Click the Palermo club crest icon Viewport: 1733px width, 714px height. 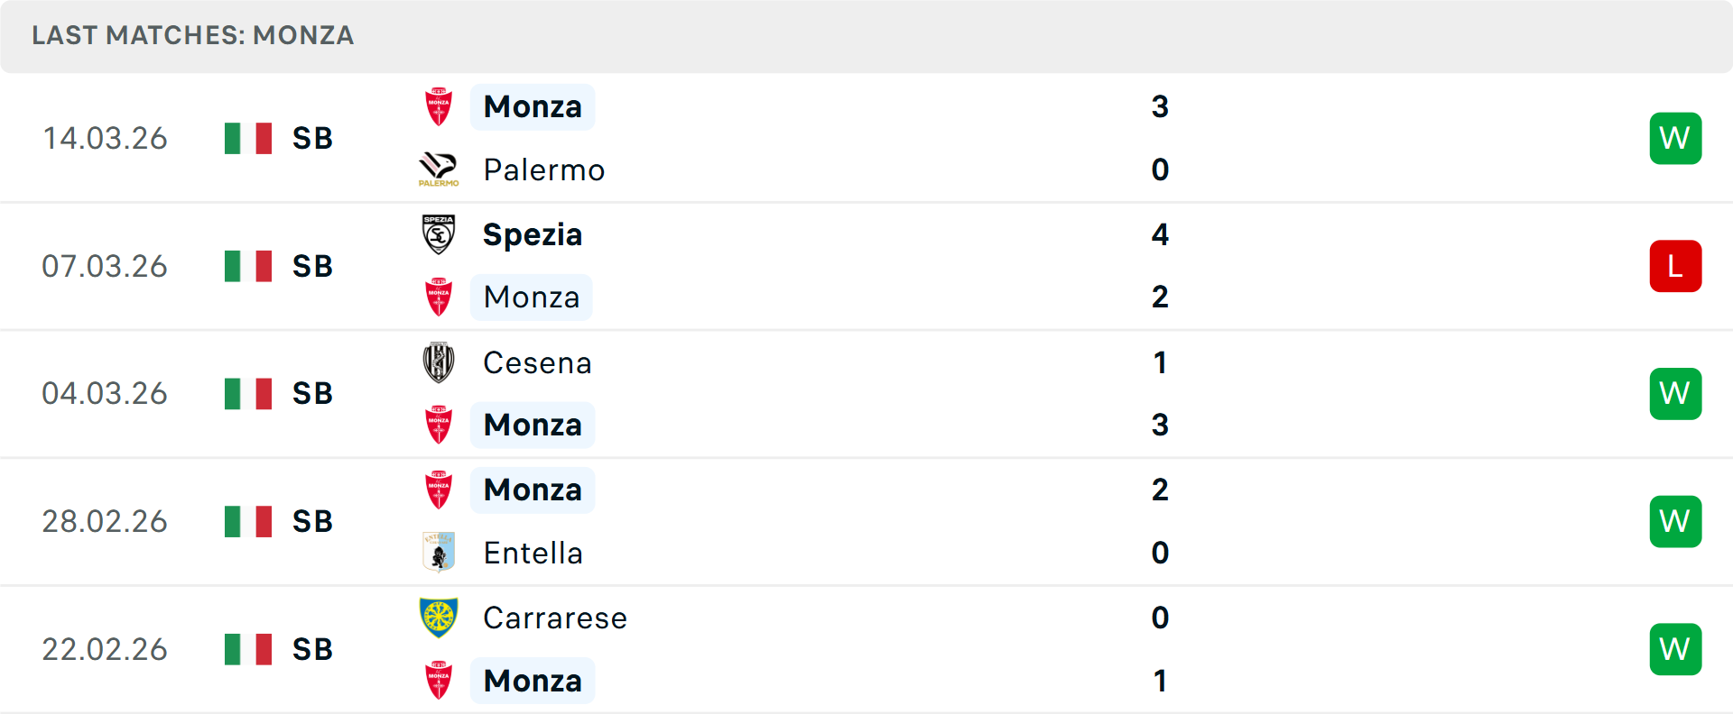pyautogui.click(x=439, y=169)
